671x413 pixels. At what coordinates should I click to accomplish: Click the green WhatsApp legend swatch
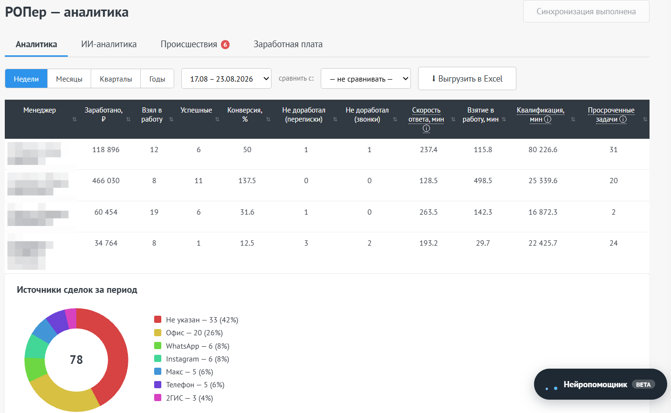coord(158,346)
